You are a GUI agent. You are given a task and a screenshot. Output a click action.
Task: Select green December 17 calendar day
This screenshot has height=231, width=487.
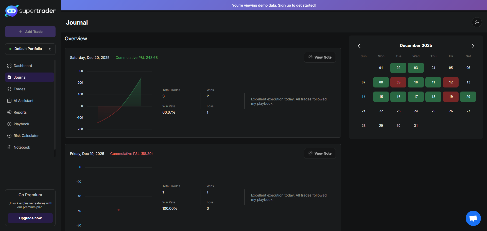[416, 97]
